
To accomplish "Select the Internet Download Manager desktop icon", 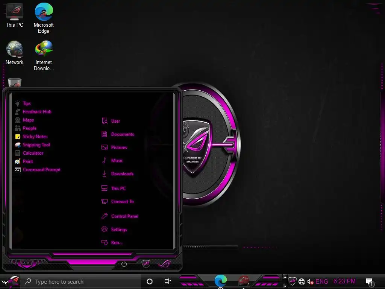I will [x=44, y=56].
